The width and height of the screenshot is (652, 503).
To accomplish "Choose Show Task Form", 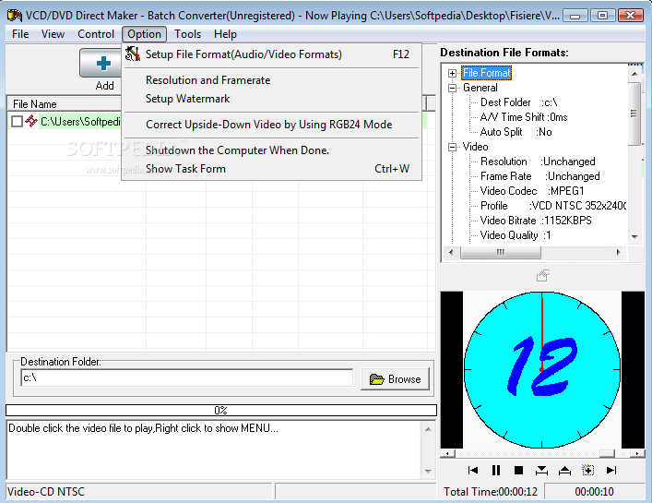I will click(x=272, y=169).
